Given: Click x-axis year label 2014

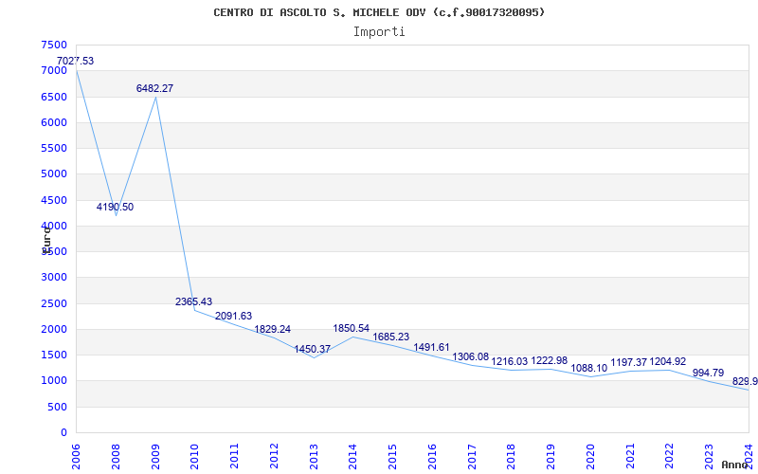Looking at the screenshot, I should 353,456.
